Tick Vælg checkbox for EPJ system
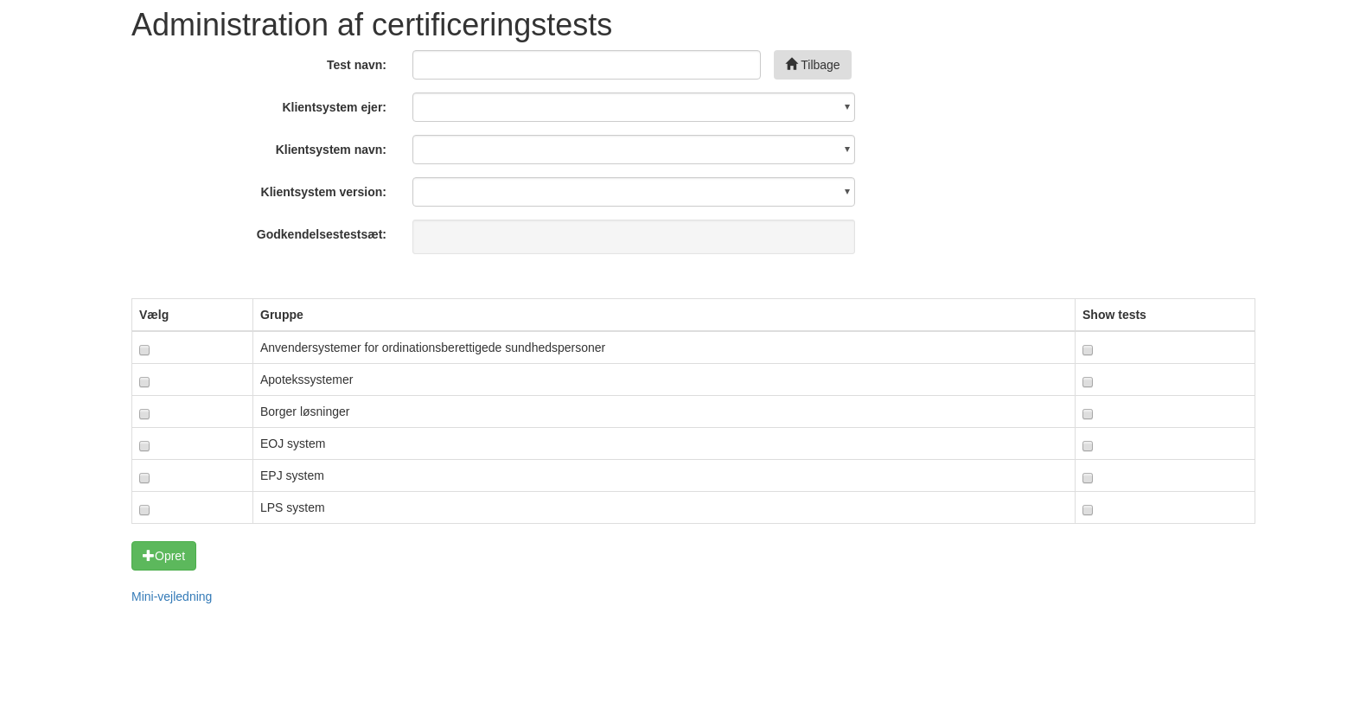Viewport: 1360px width, 708px height. [144, 478]
